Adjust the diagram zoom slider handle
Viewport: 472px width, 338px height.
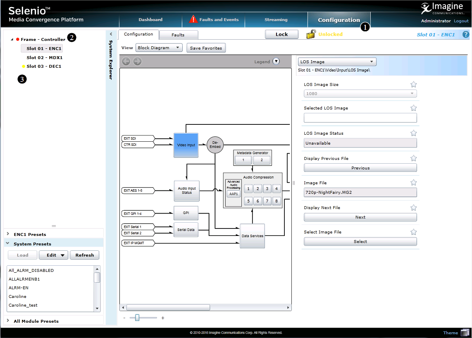point(137,317)
